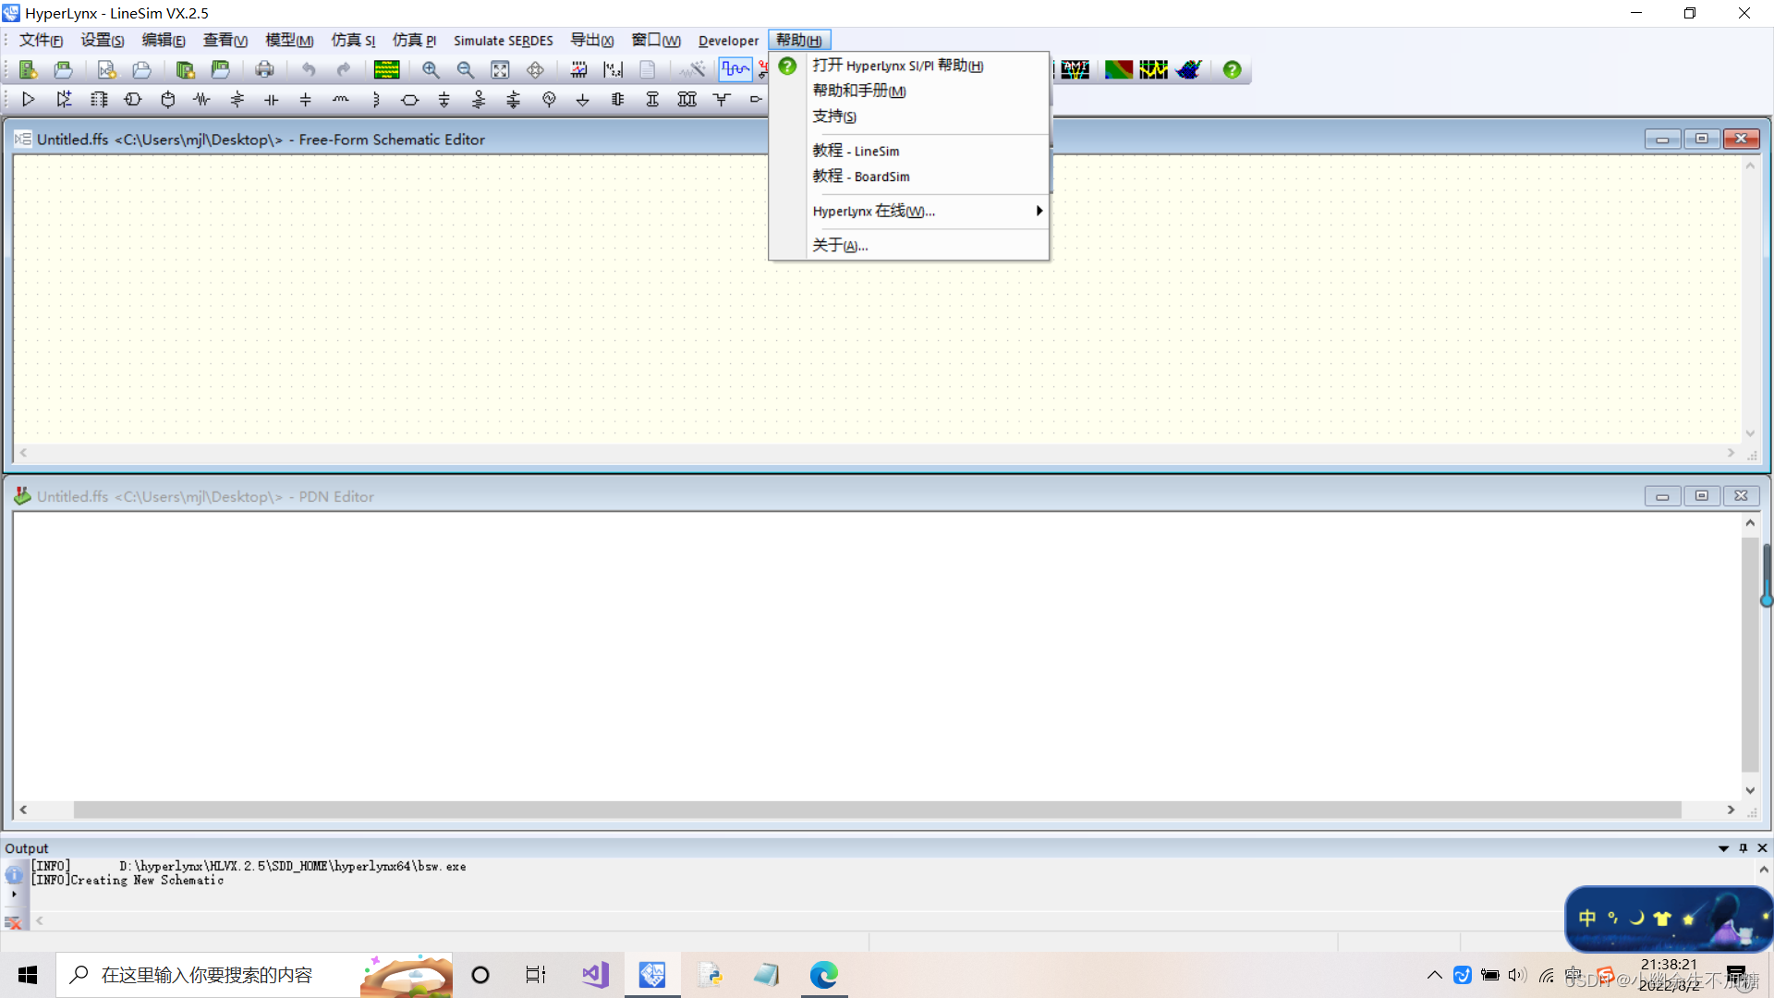
Task: Expand Hyperlynx 在线 submenu
Action: point(909,211)
